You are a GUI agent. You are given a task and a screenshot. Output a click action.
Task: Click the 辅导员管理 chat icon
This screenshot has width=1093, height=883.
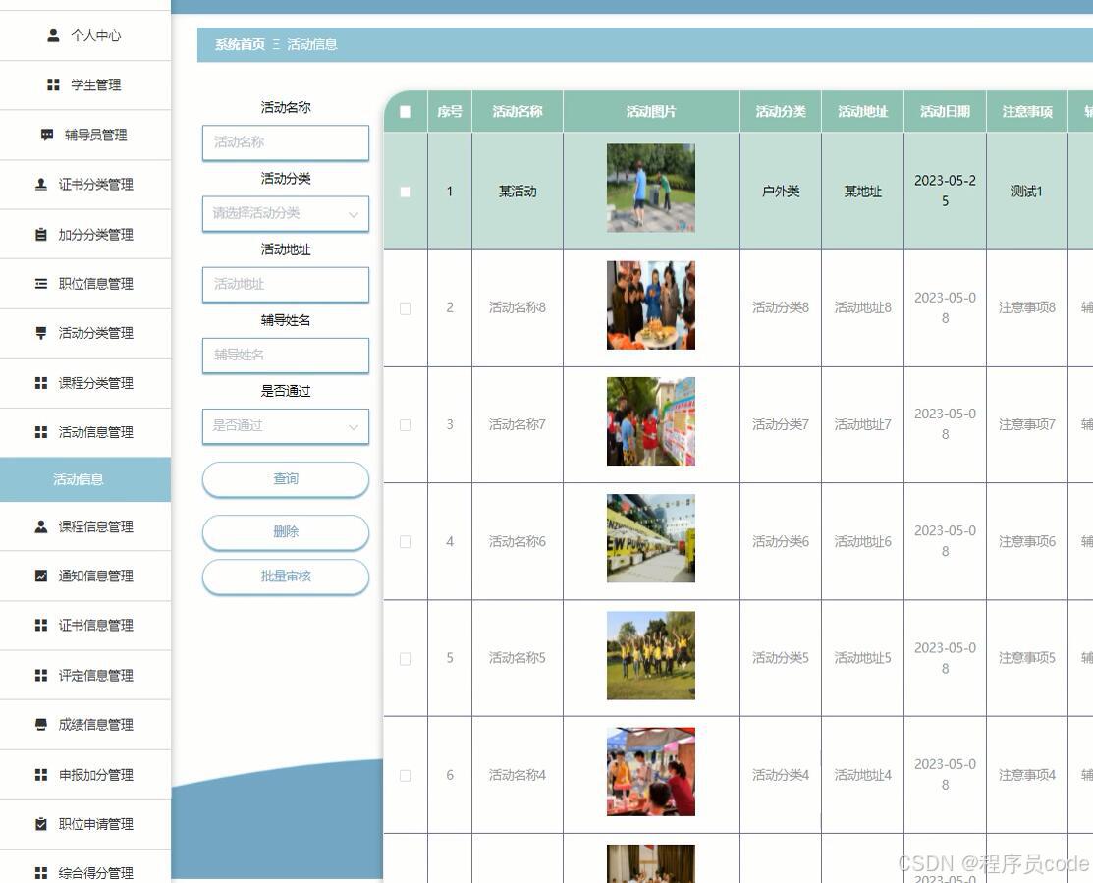tap(47, 135)
